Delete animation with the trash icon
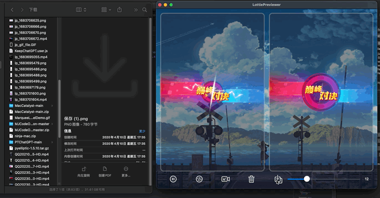This screenshot has width=380, height=198. [251, 179]
